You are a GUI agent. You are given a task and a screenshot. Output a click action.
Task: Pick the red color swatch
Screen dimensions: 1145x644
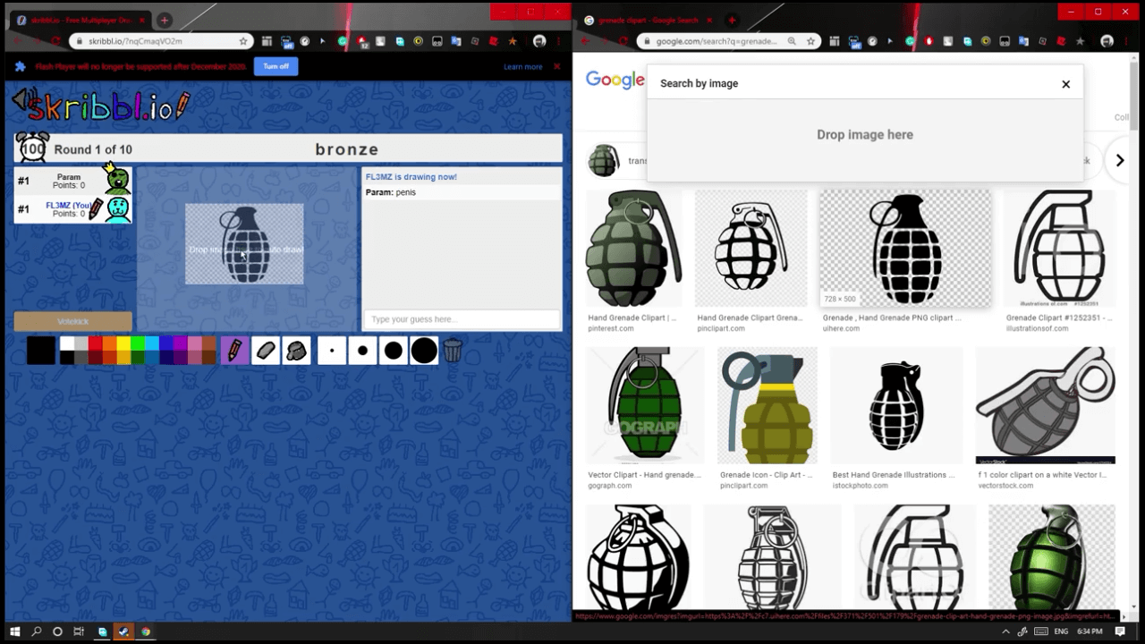(95, 343)
